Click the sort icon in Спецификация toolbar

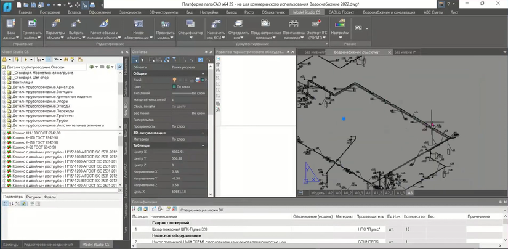tap(134, 210)
